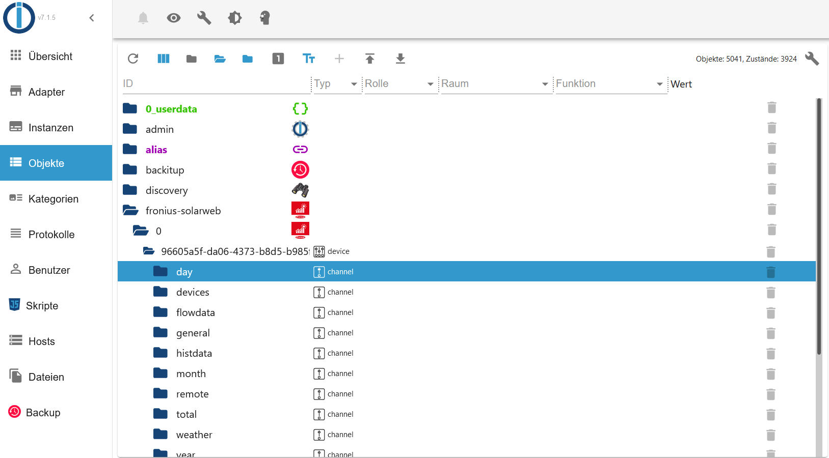
Task: Click the upload objects arrow icon
Action: (x=370, y=59)
